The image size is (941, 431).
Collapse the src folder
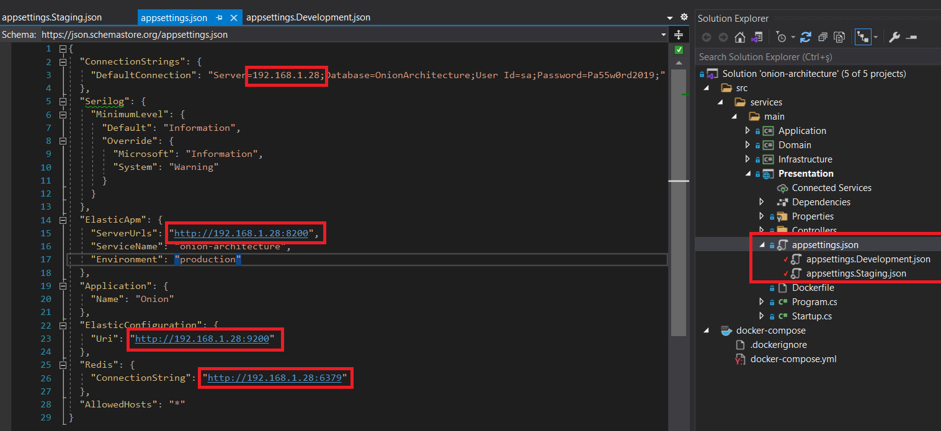tap(707, 88)
